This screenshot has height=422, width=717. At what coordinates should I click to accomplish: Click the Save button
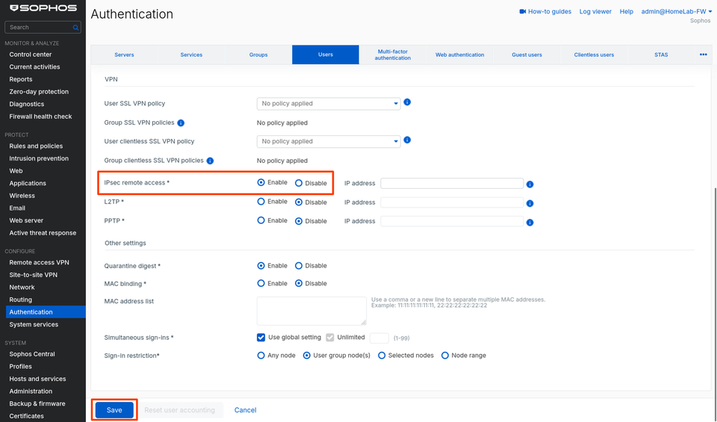pos(114,410)
